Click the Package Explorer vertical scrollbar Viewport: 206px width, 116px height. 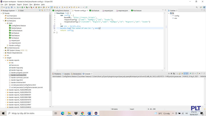[50, 53]
